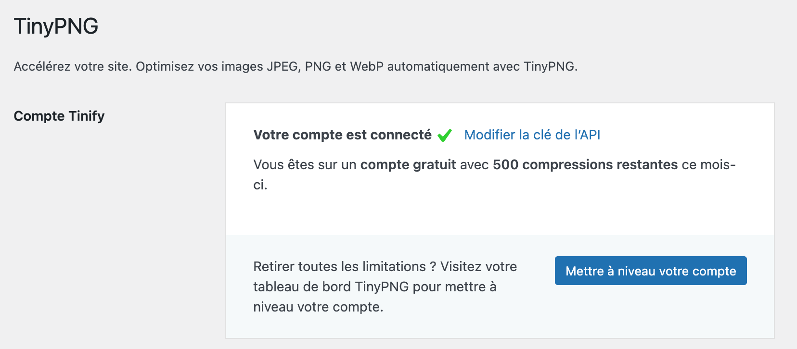Screen dimensions: 797x349
Task: Click the TinyPNG page heading
Action: 55,26
